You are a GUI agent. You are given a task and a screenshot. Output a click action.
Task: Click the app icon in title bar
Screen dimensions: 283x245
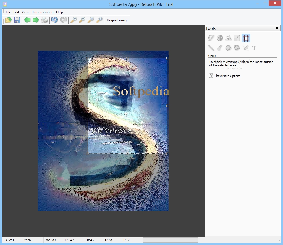5,4
